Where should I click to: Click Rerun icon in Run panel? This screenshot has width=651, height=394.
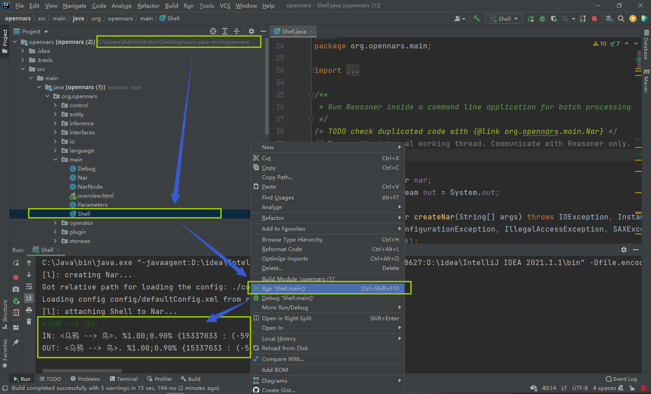[16, 263]
